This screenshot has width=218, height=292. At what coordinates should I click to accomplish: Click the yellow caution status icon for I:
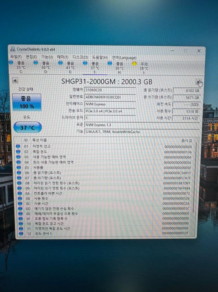click(x=134, y=64)
